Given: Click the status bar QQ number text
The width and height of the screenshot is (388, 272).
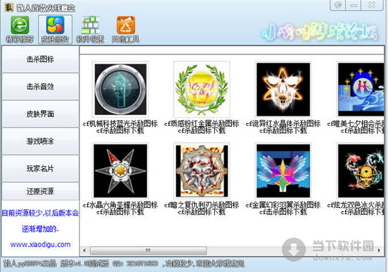Looking at the screenshot, I should click(x=135, y=264).
